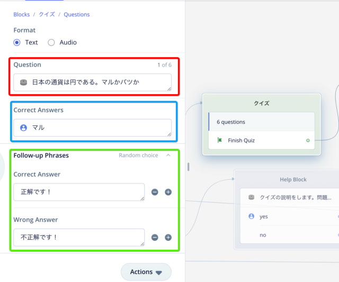Add another wrong answer follow-up phrase

click(x=168, y=238)
